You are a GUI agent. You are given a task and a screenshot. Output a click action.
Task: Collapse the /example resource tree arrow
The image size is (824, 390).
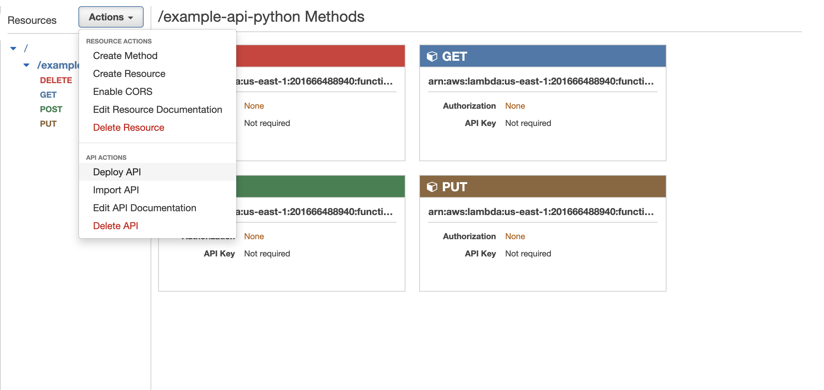(26, 65)
